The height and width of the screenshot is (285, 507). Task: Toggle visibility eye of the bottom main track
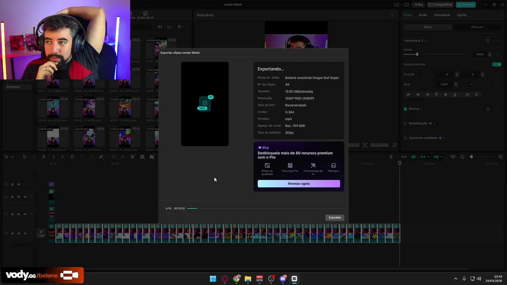19,234
